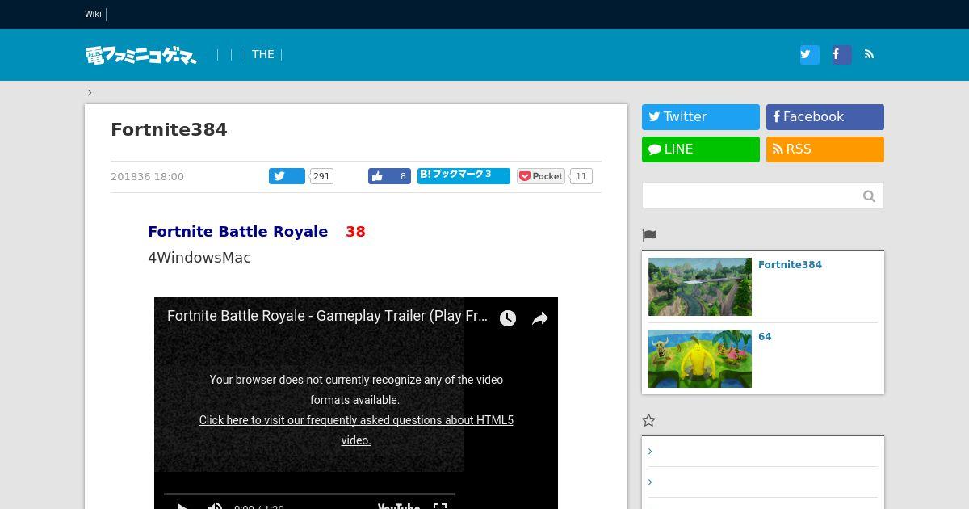969x509 pixels.
Task: Click the Fortnite Battle Royale heading text
Action: click(237, 231)
